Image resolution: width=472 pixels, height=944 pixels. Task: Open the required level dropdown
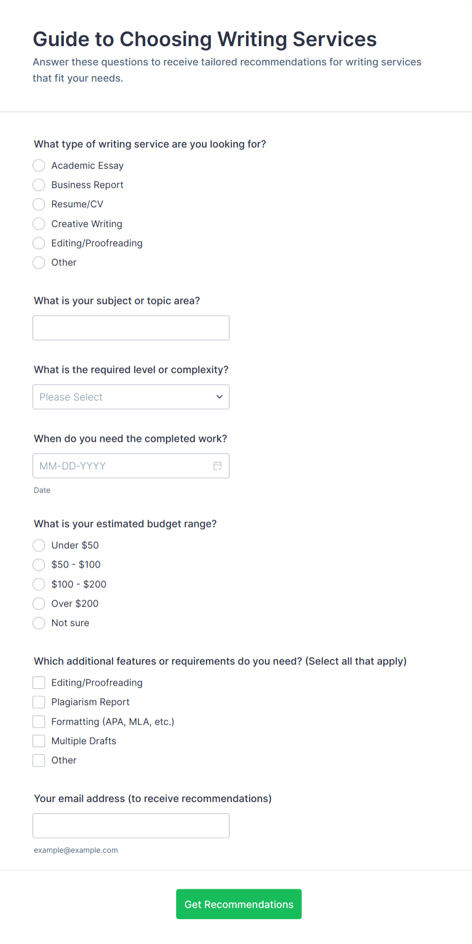tap(130, 397)
